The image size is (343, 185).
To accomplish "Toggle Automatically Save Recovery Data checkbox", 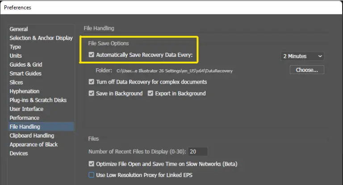I will point(92,55).
